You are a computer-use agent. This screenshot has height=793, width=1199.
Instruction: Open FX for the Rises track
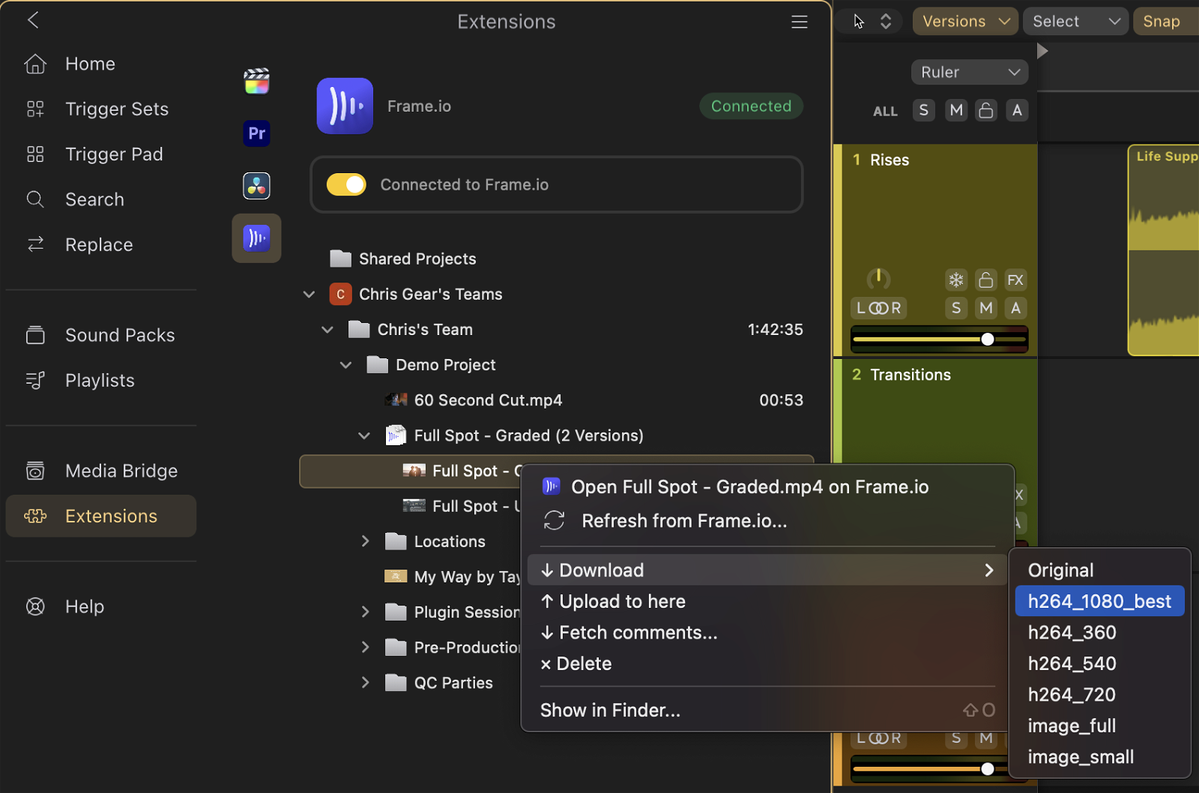click(x=1015, y=280)
